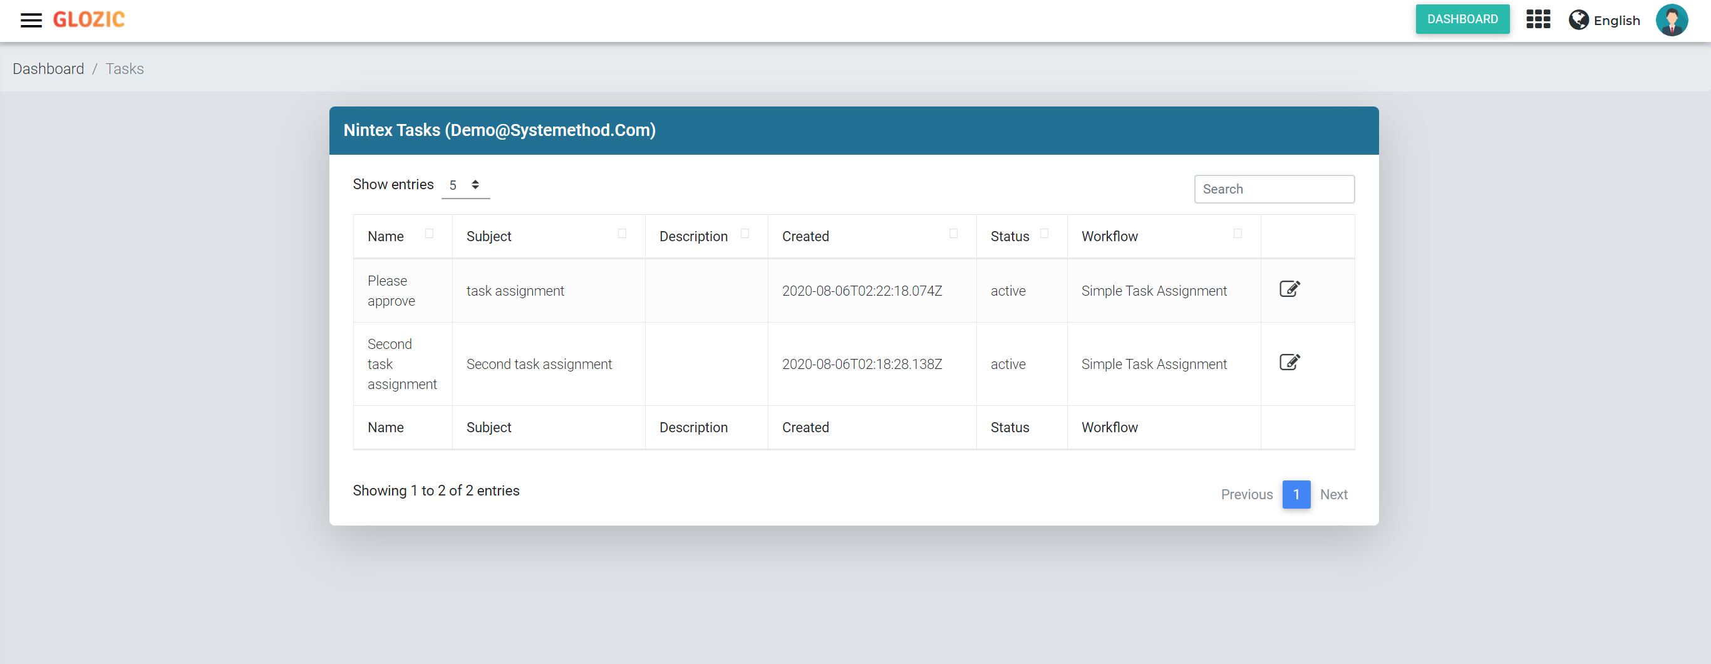Click the GLOZIC logo
Screen dimensions: 1711x664
point(89,20)
